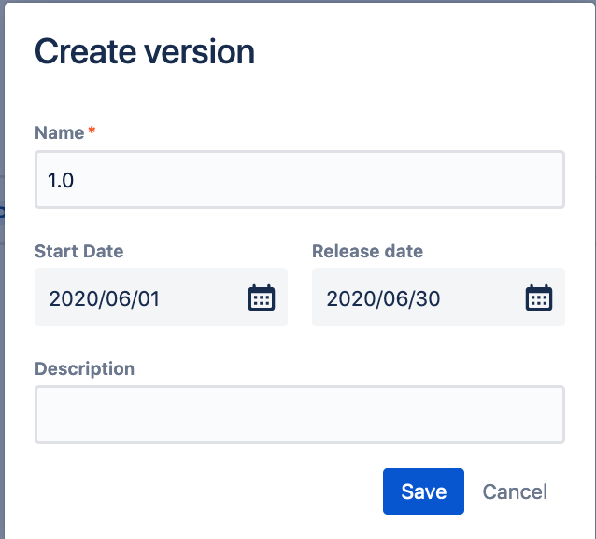Open the Release date calendar picker icon
596x539 pixels.
point(539,297)
